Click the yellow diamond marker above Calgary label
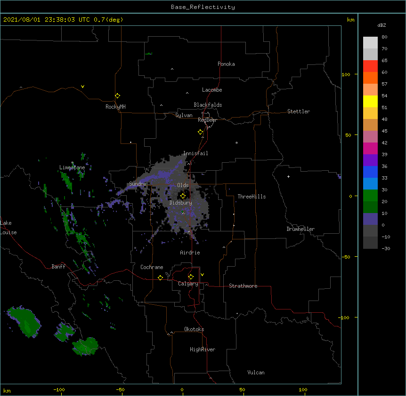The height and width of the screenshot is (396, 406). click(191, 277)
